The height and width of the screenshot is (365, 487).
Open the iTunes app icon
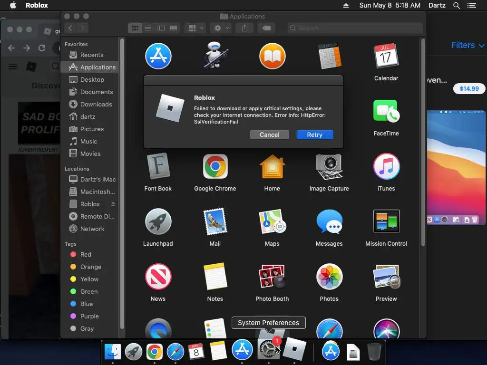tap(386, 166)
